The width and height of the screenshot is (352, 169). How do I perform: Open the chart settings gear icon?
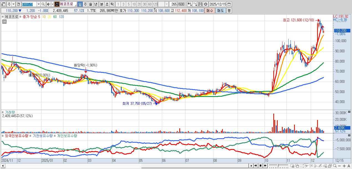(x=206, y=4)
